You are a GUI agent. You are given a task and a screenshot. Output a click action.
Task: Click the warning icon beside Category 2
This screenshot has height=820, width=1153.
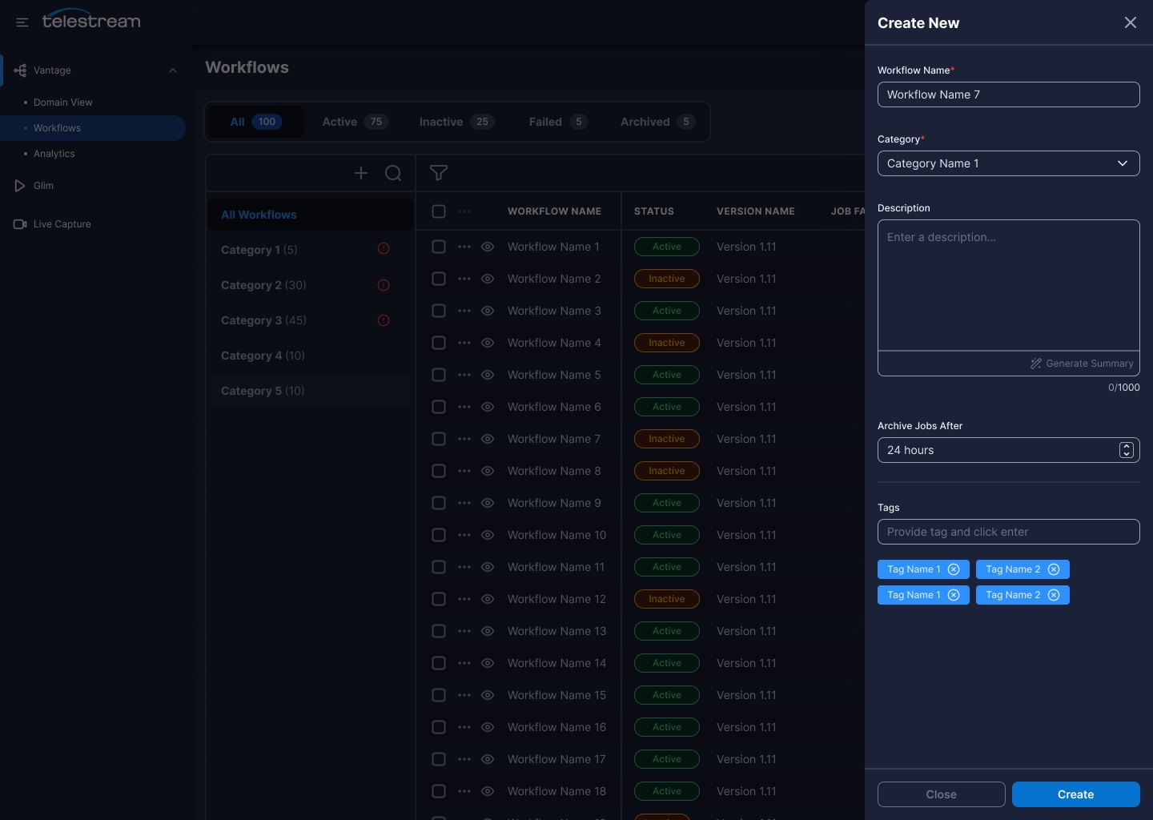384,284
